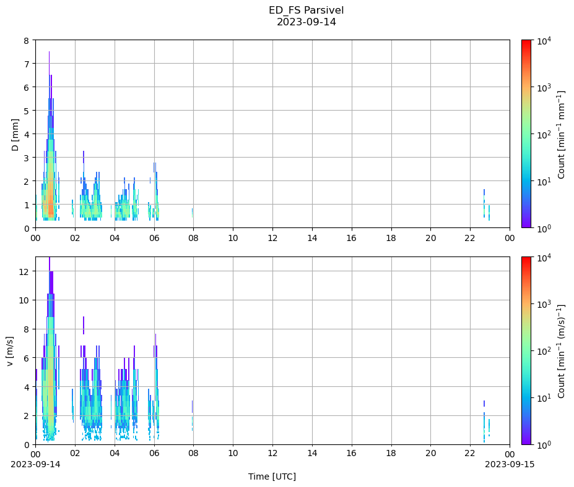Click the "Time [UTC]" x-axis label
Viewport: 574px width, 487px height.
(272, 476)
